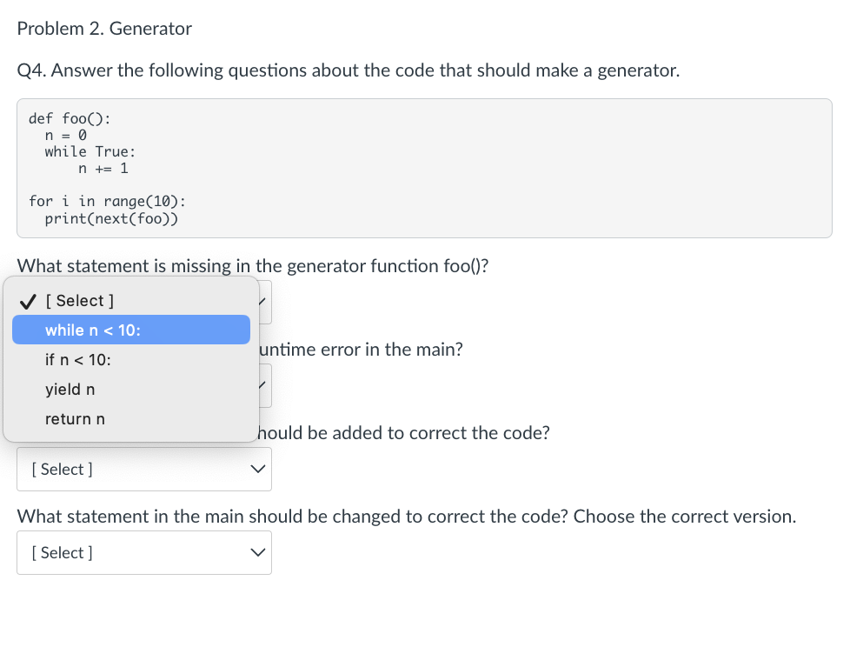Image resolution: width=850 pixels, height=647 pixels.
Task: Click the "for i in range(10):" line
Action: click(x=107, y=201)
